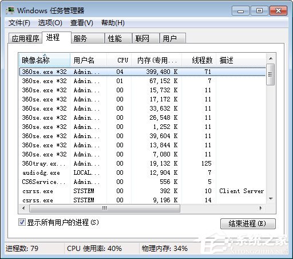
Task: Click the LOCAL... user name cell
Action: [x=86, y=172]
